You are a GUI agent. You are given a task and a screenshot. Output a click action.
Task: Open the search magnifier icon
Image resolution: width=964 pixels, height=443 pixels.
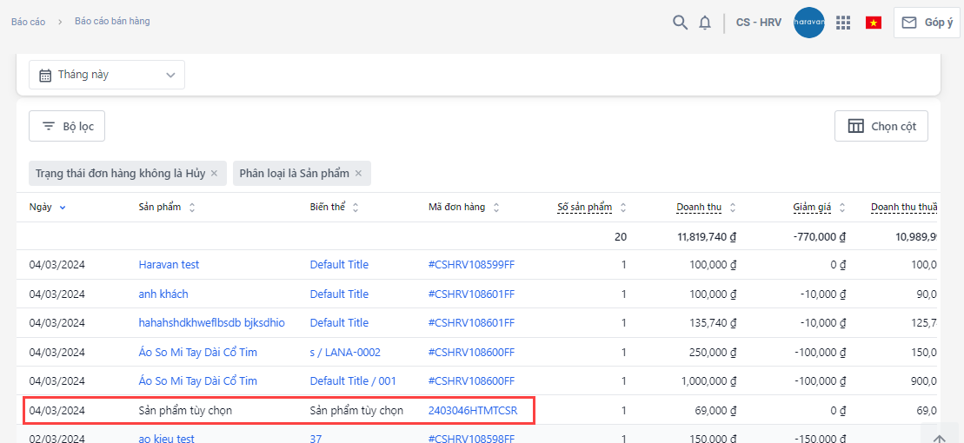681,23
